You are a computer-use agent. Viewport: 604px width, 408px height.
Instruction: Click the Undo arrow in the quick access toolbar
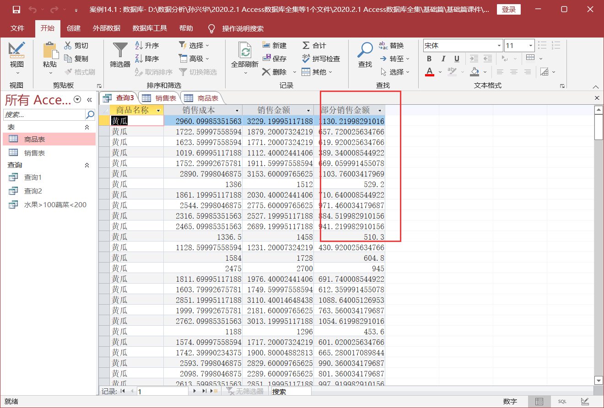pos(32,10)
